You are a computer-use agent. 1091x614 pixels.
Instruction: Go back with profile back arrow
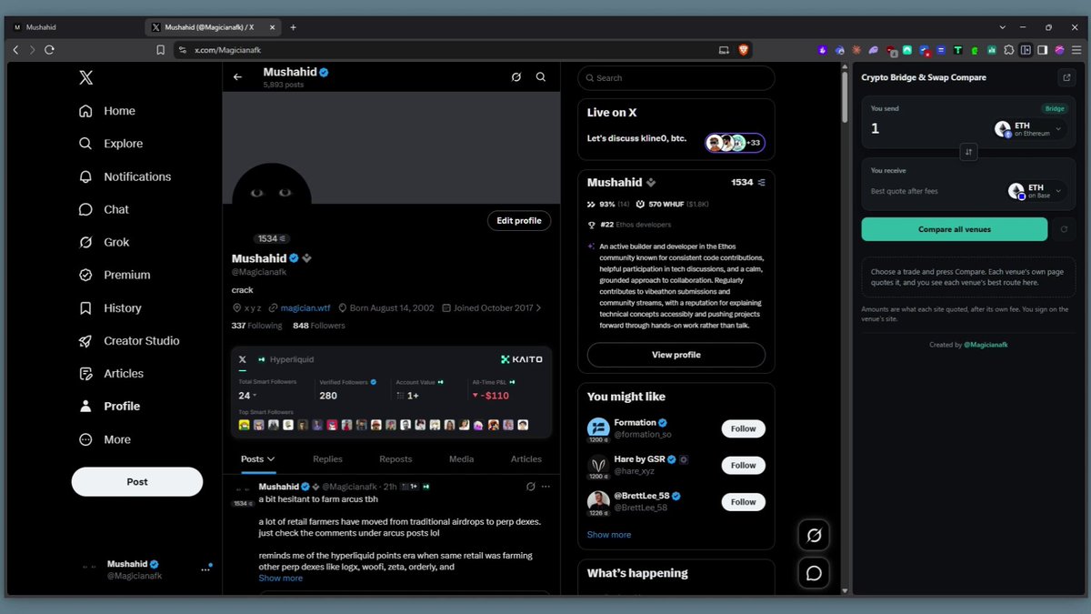pyautogui.click(x=238, y=77)
